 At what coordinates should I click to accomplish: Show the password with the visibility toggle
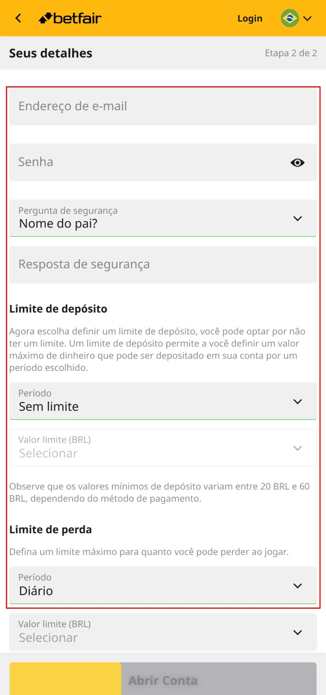pos(297,162)
